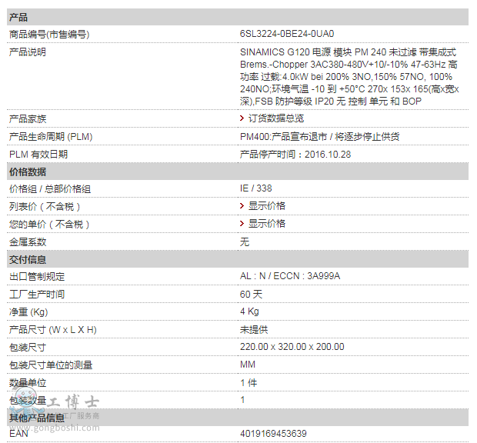Image resolution: width=477 pixels, height=443 pixels.
Task: Click the red arrow in the 列表价 row
Action: pos(243,206)
